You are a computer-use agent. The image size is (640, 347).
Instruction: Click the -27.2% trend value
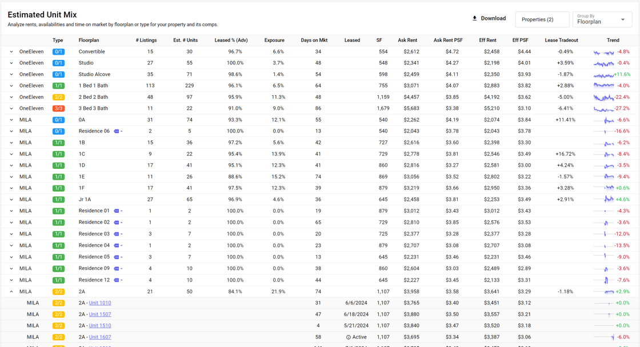pos(622,108)
